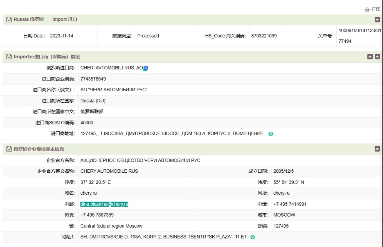Collapse the Russia 俄罗斯 Import section

(x=377, y=20)
